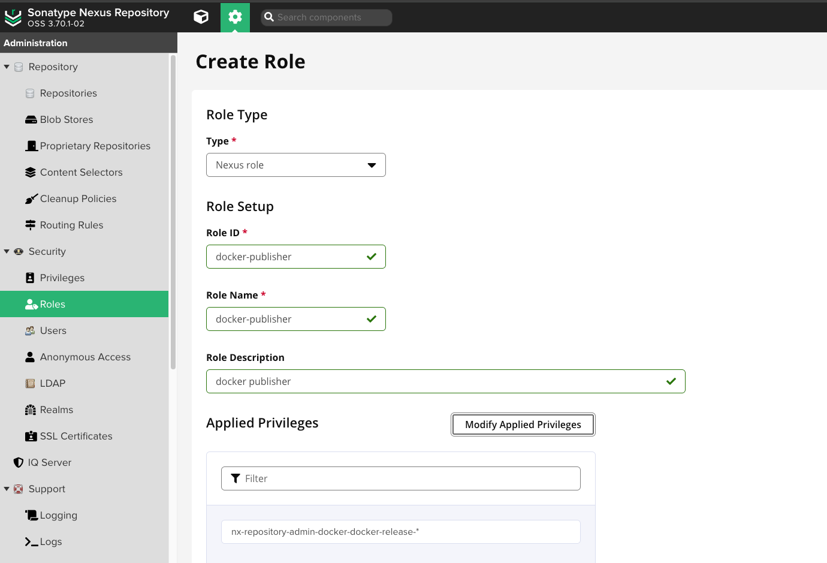Screen dimensions: 827x563
Task: Open the Administration gear icon
Action: coord(235,17)
